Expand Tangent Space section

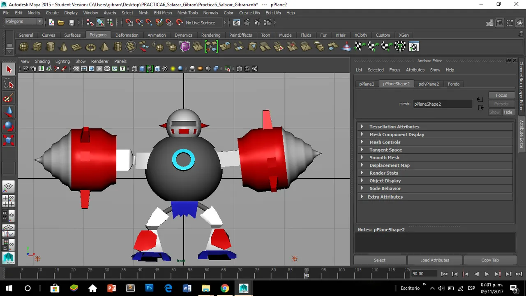[435, 150]
